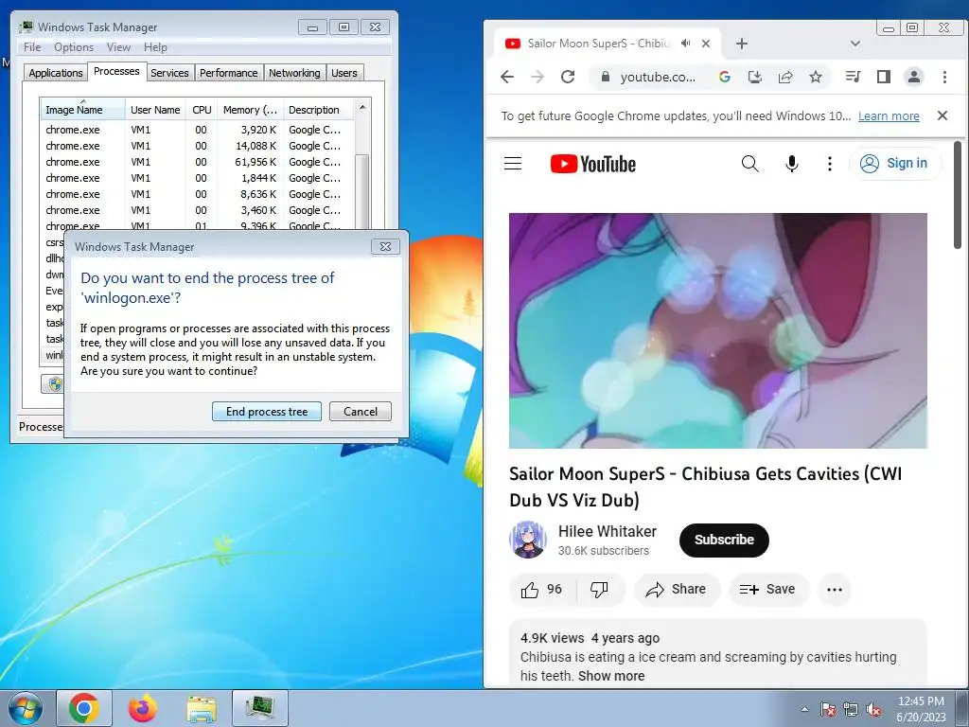The height and width of the screenshot is (727, 969).
Task: Expand description with Show more
Action: click(x=611, y=676)
